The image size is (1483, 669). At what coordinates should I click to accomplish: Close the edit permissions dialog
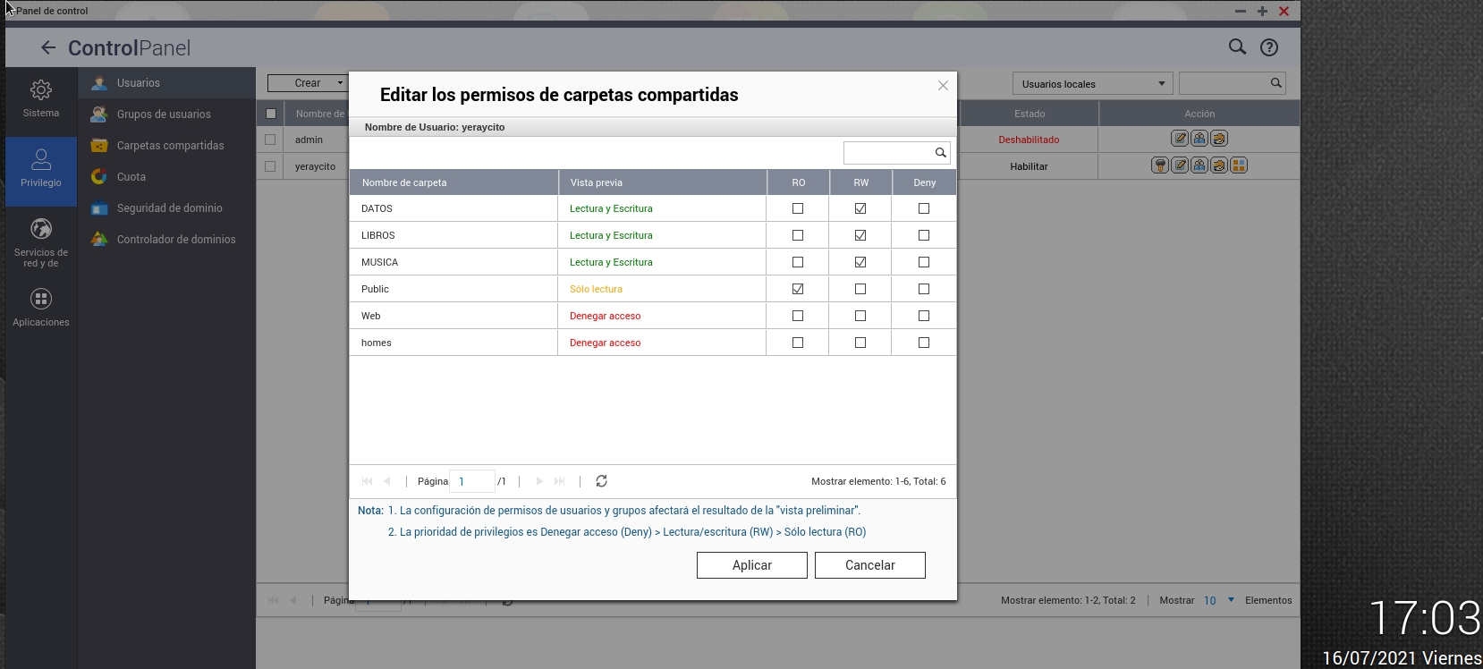click(x=943, y=86)
